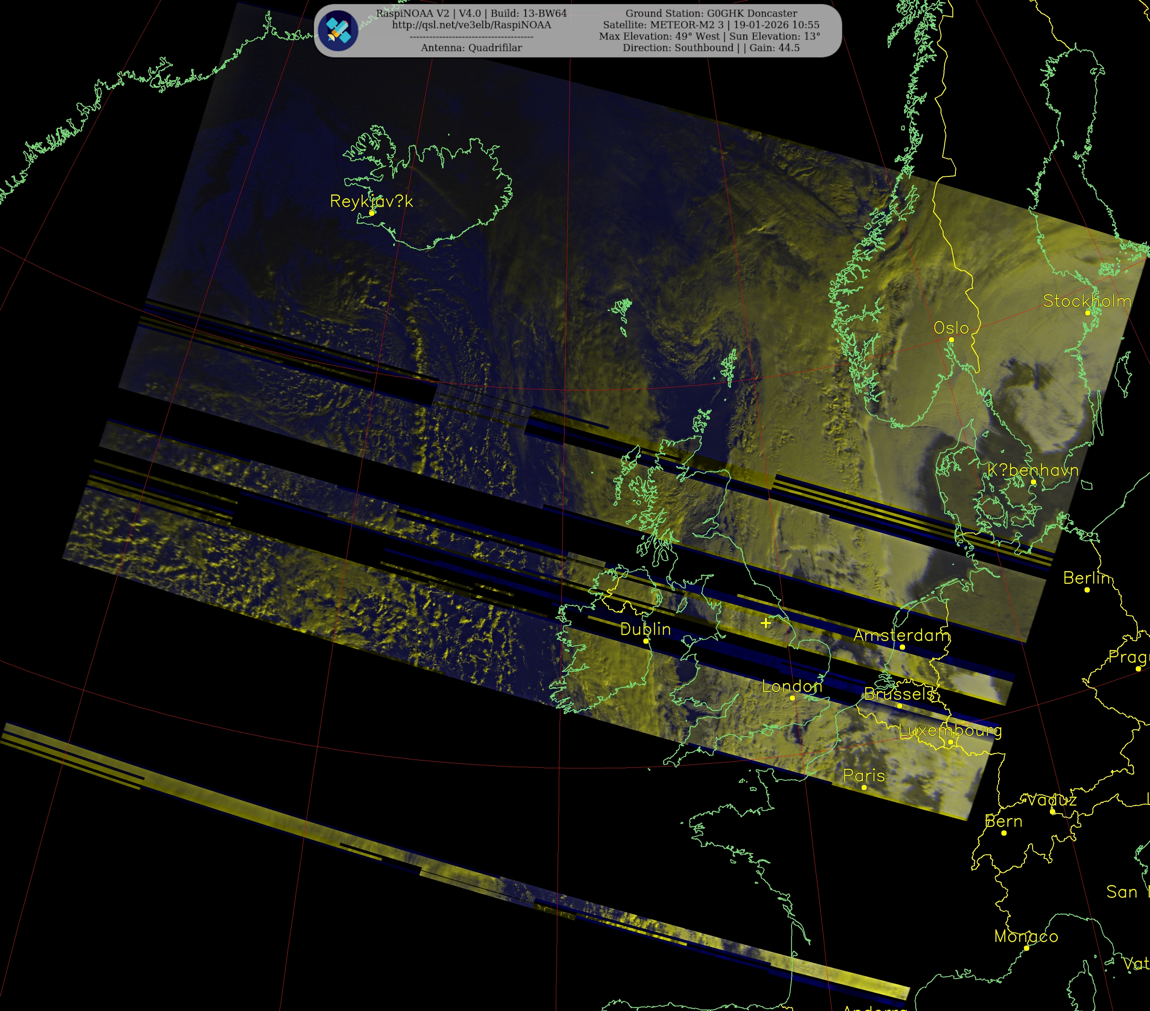Image resolution: width=1150 pixels, height=1011 pixels.
Task: Click the Satellite METEOR-M2 3 info line
Action: (x=711, y=25)
